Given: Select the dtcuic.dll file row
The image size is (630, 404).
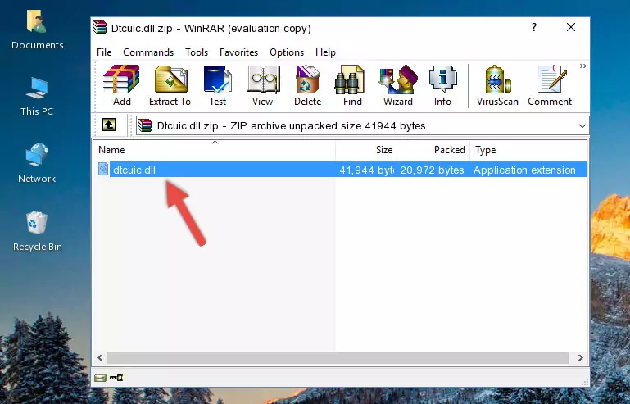Looking at the screenshot, I should click(x=342, y=170).
